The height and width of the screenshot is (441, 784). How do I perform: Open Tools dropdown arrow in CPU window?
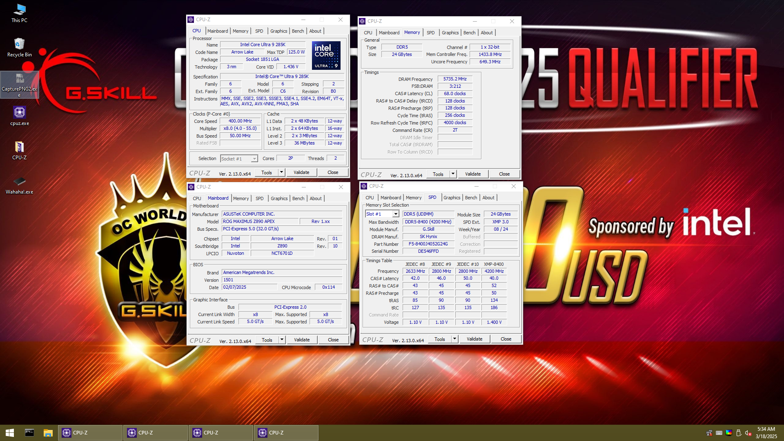281,172
